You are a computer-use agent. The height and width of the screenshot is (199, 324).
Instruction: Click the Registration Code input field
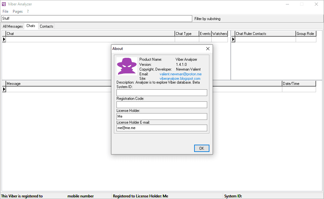click(x=162, y=105)
